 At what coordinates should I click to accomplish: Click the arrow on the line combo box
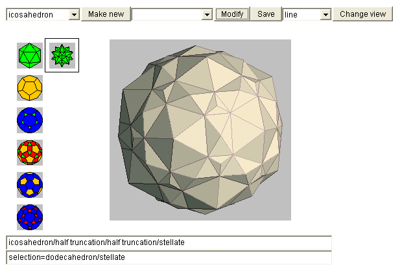point(325,14)
